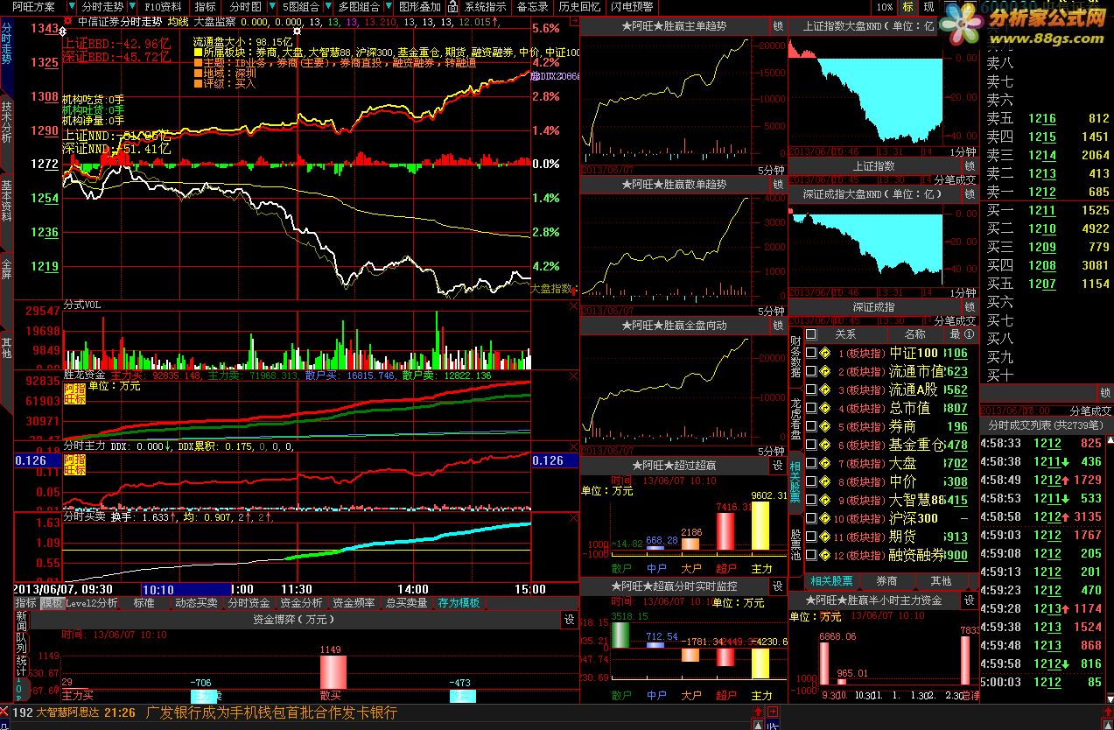The height and width of the screenshot is (730, 1114).
Task: Select the 现 button at top right
Action: click(x=928, y=6)
